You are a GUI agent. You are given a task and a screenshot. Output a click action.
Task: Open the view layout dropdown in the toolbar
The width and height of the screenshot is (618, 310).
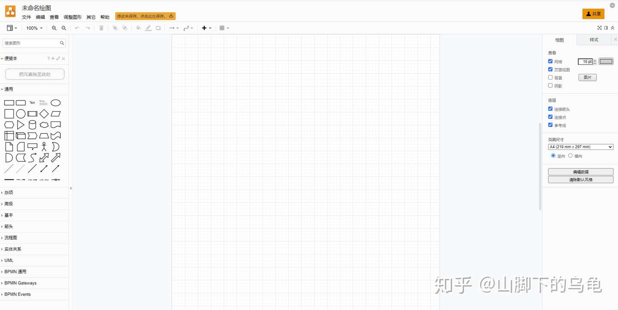12,28
